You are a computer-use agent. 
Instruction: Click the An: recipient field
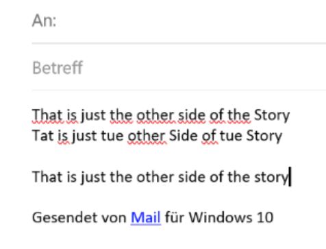click(x=179, y=21)
